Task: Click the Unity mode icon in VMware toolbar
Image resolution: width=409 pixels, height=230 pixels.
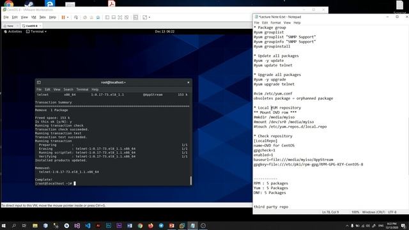Action: [127, 17]
